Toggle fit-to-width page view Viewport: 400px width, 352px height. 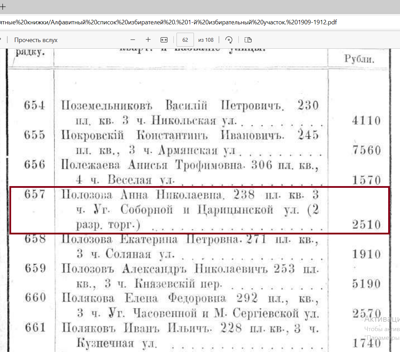pos(164,40)
